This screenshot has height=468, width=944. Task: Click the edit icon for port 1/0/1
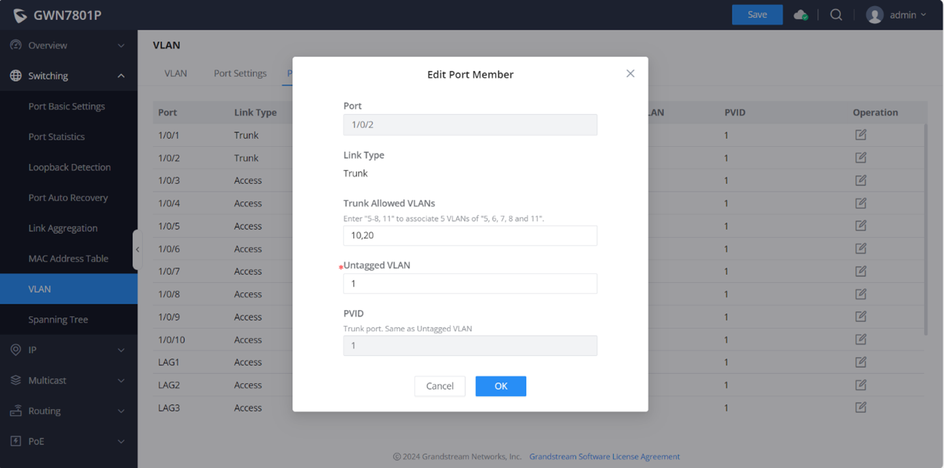tap(860, 135)
